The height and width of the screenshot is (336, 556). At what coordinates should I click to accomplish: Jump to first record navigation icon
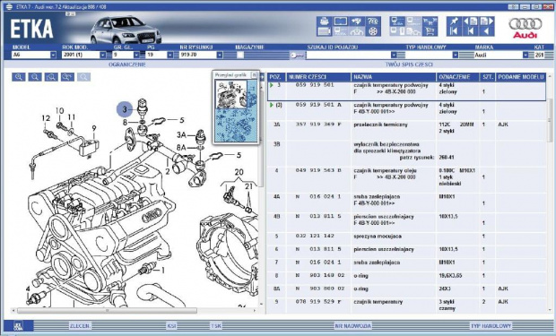pyautogui.click(x=454, y=31)
